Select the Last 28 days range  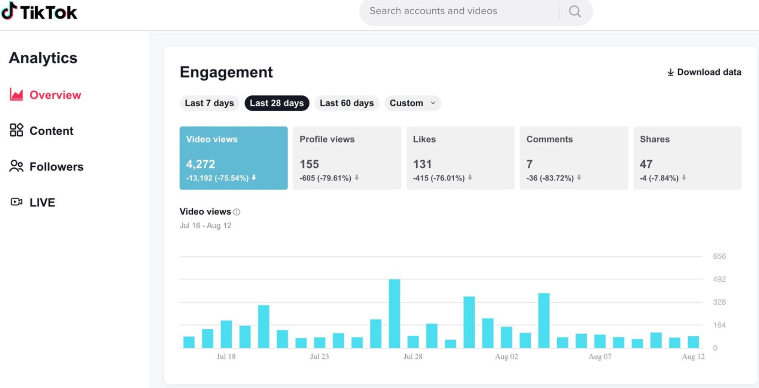[277, 103]
